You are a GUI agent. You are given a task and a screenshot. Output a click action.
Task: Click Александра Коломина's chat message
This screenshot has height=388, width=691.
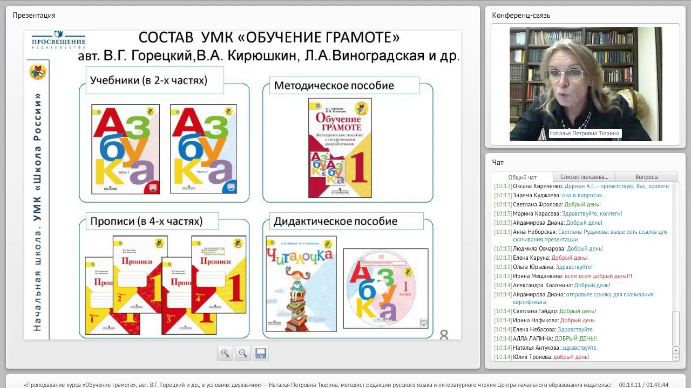[552, 285]
